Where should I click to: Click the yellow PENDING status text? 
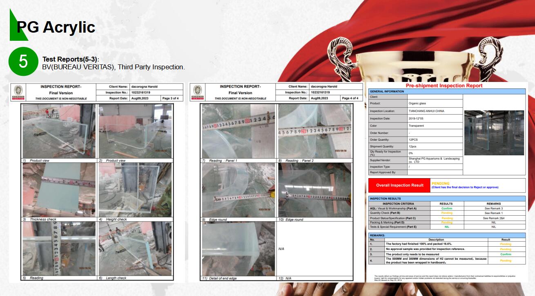440,183
